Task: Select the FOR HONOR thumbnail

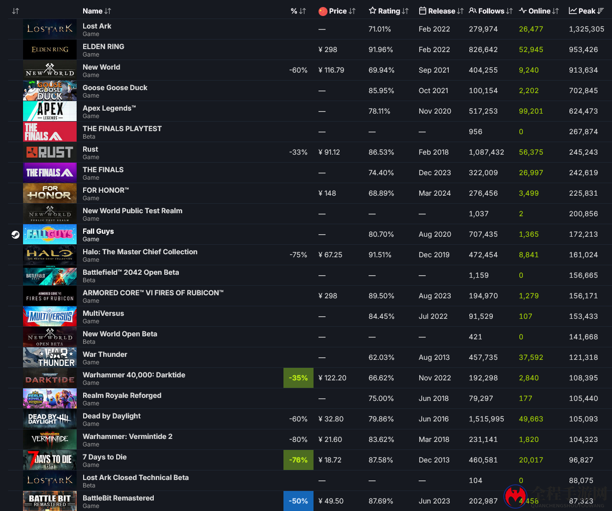Action: pyautogui.click(x=50, y=193)
